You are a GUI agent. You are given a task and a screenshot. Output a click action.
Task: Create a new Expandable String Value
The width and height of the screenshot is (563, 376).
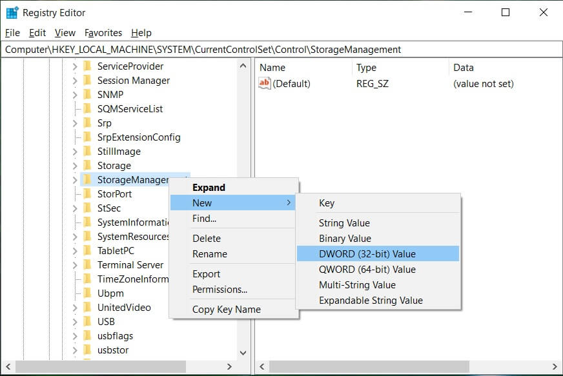378,301
